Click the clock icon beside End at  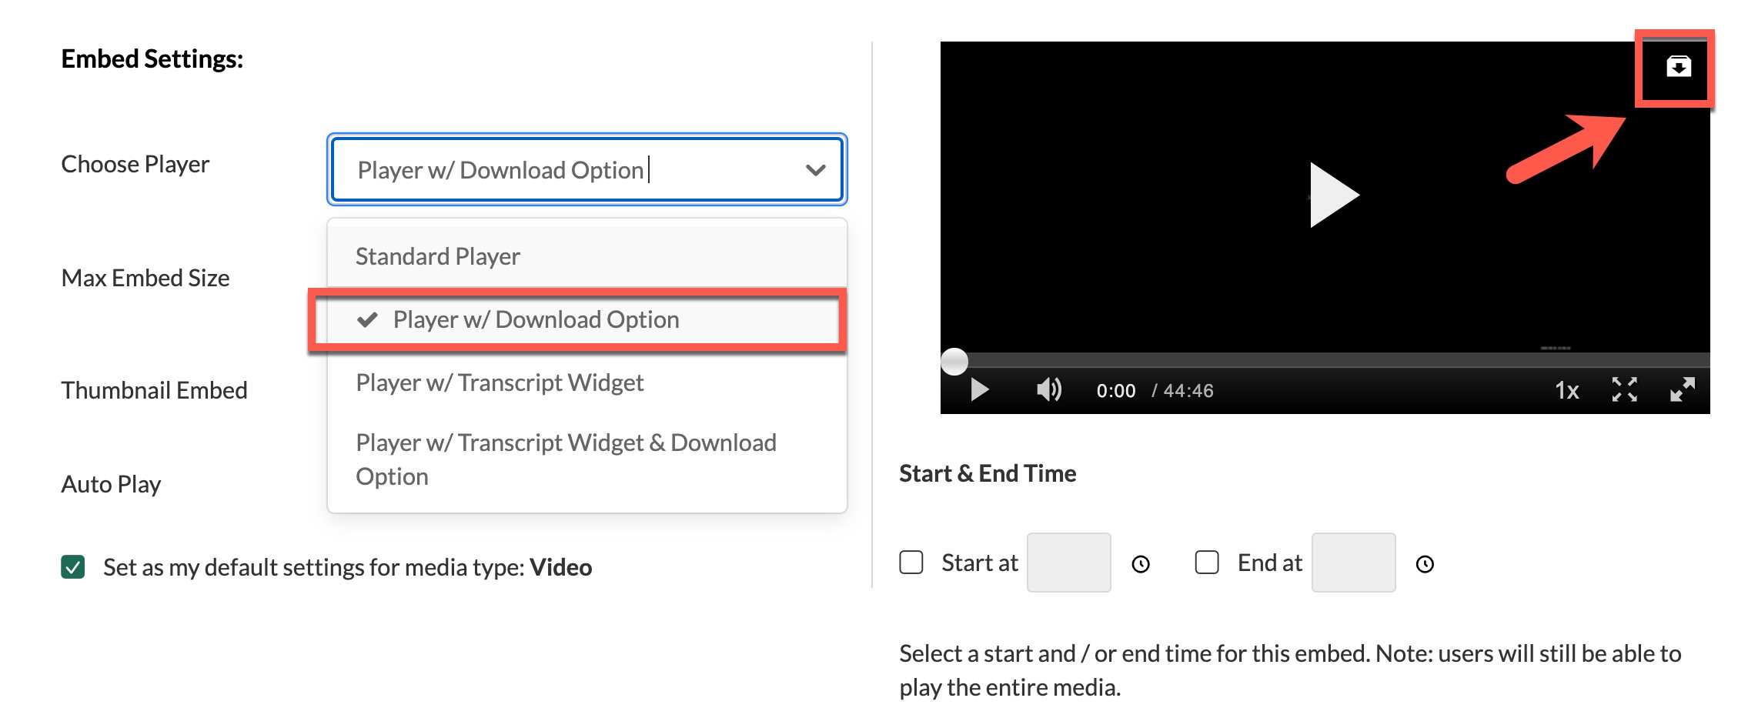click(1425, 565)
